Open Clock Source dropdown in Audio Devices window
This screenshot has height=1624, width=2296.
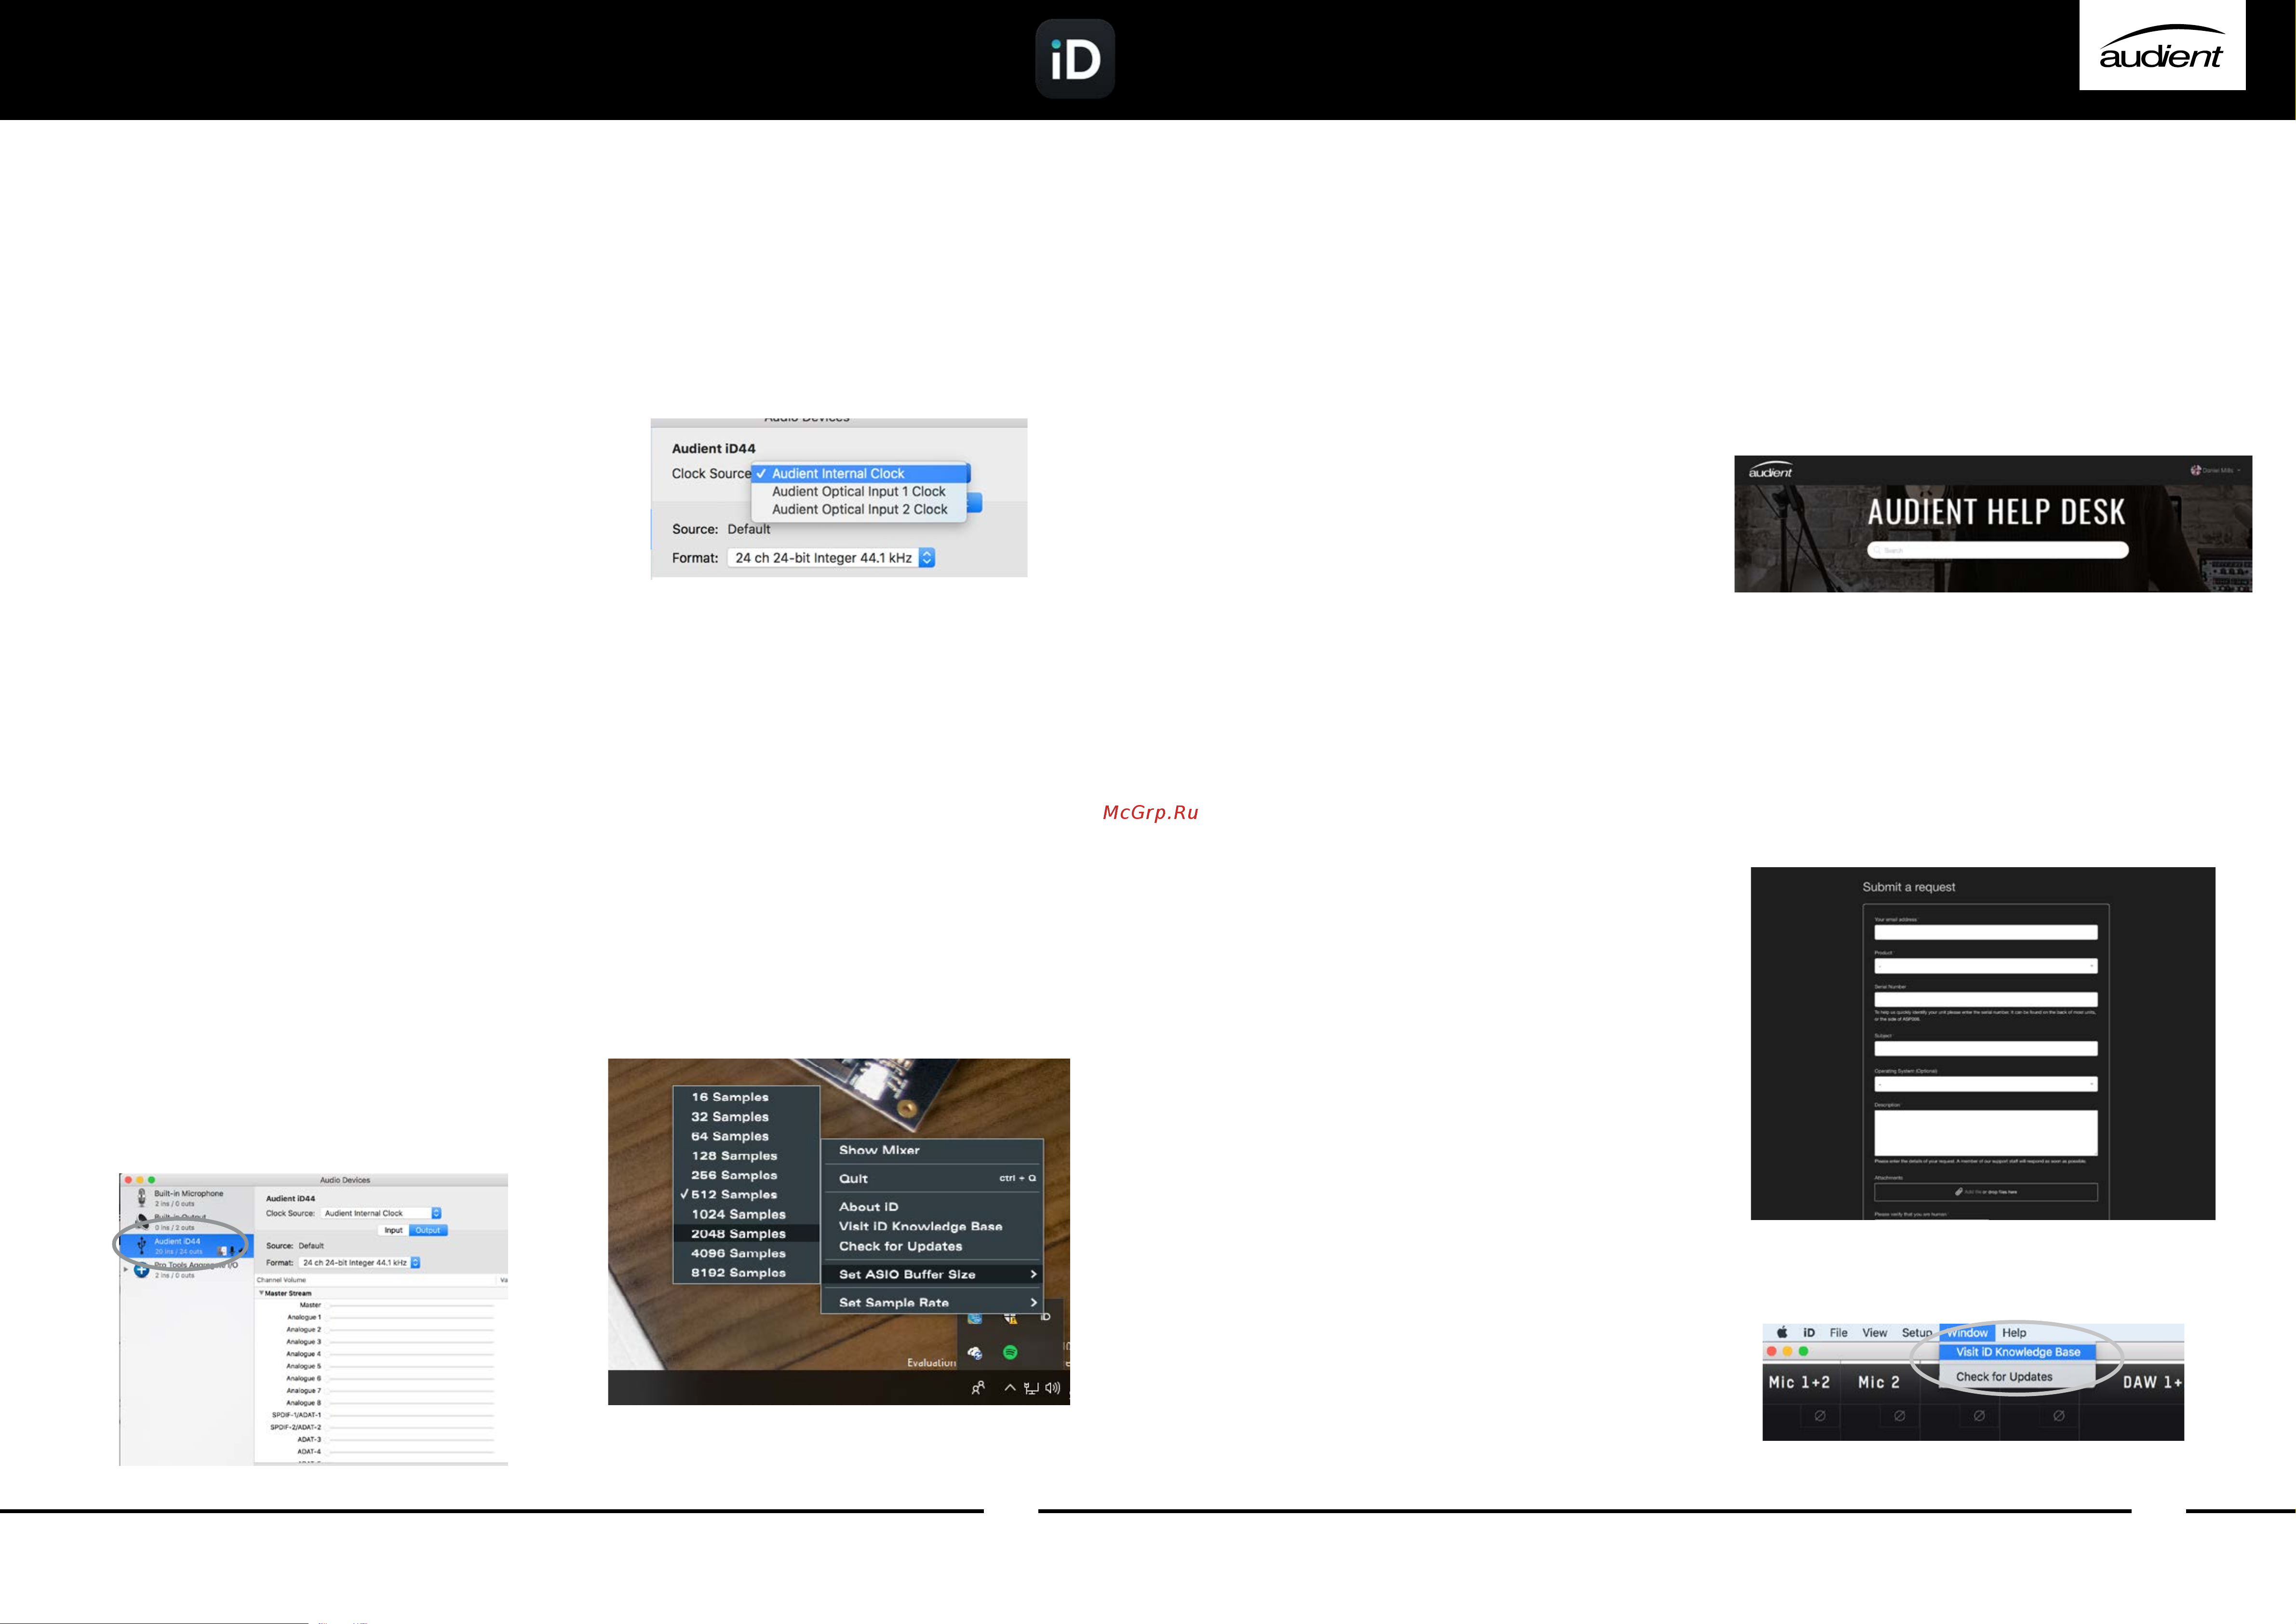381,1213
